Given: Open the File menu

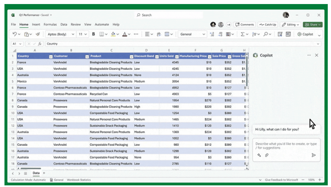Looking at the screenshot, I should point(13,24).
